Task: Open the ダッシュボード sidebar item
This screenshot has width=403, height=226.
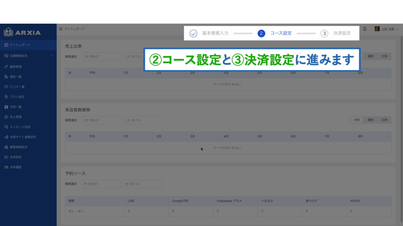Action: [x=28, y=45]
